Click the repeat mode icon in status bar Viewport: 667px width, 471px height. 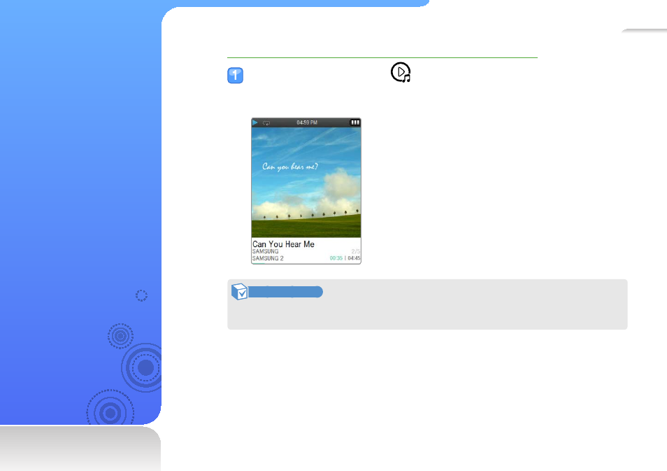pos(266,123)
